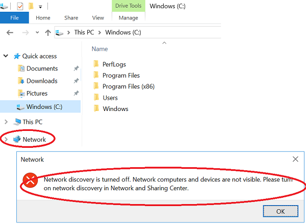
Task: Expand the This PC tree node
Action: coord(6,122)
